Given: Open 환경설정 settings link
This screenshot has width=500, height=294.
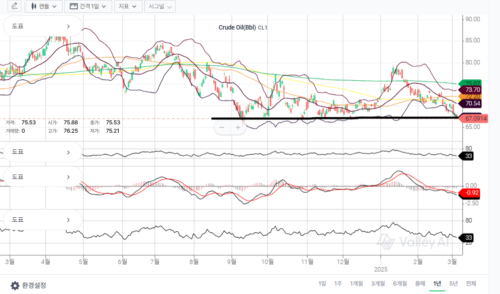Looking at the screenshot, I should (x=34, y=285).
